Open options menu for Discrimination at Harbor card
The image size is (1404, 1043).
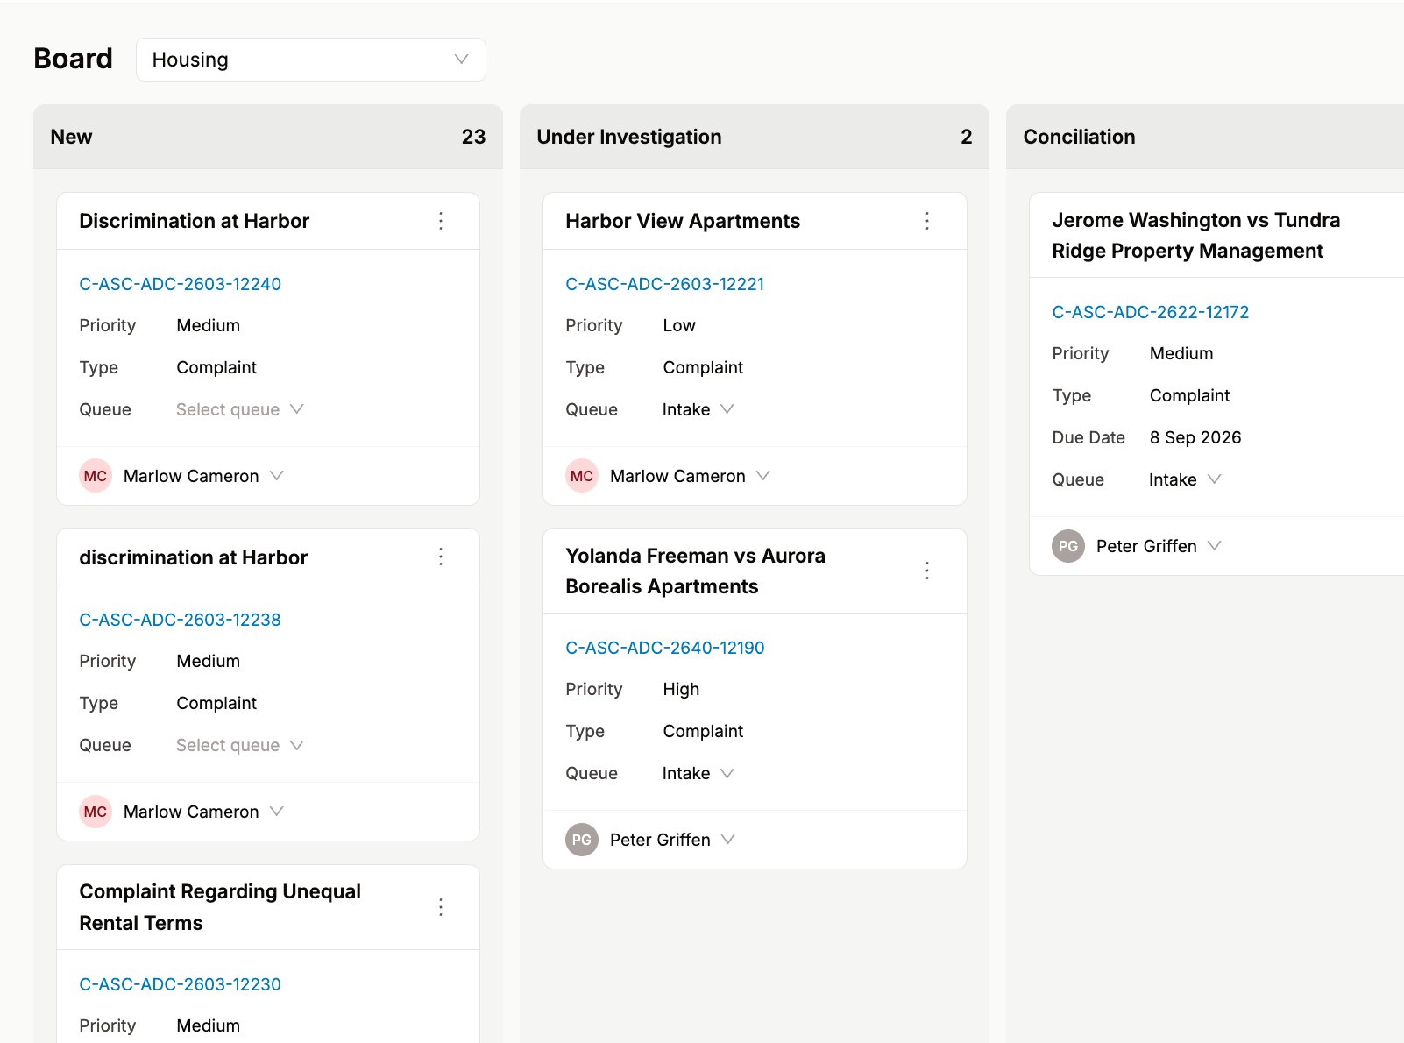pos(441,221)
